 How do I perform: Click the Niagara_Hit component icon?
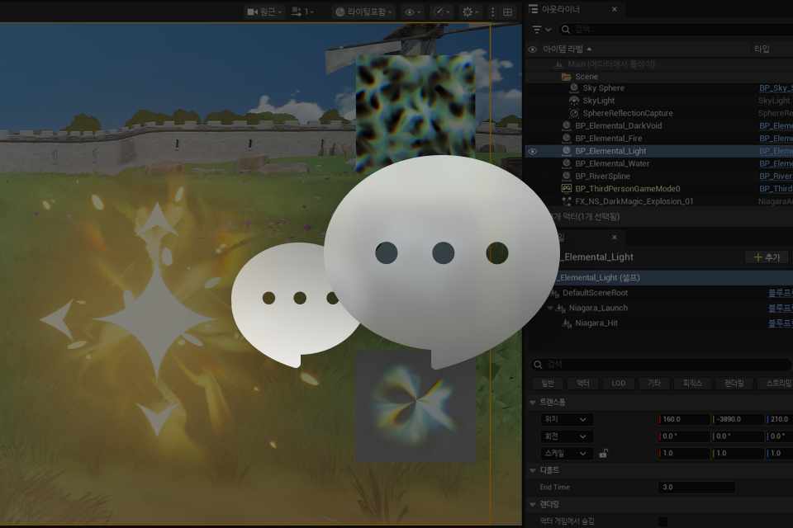[567, 323]
